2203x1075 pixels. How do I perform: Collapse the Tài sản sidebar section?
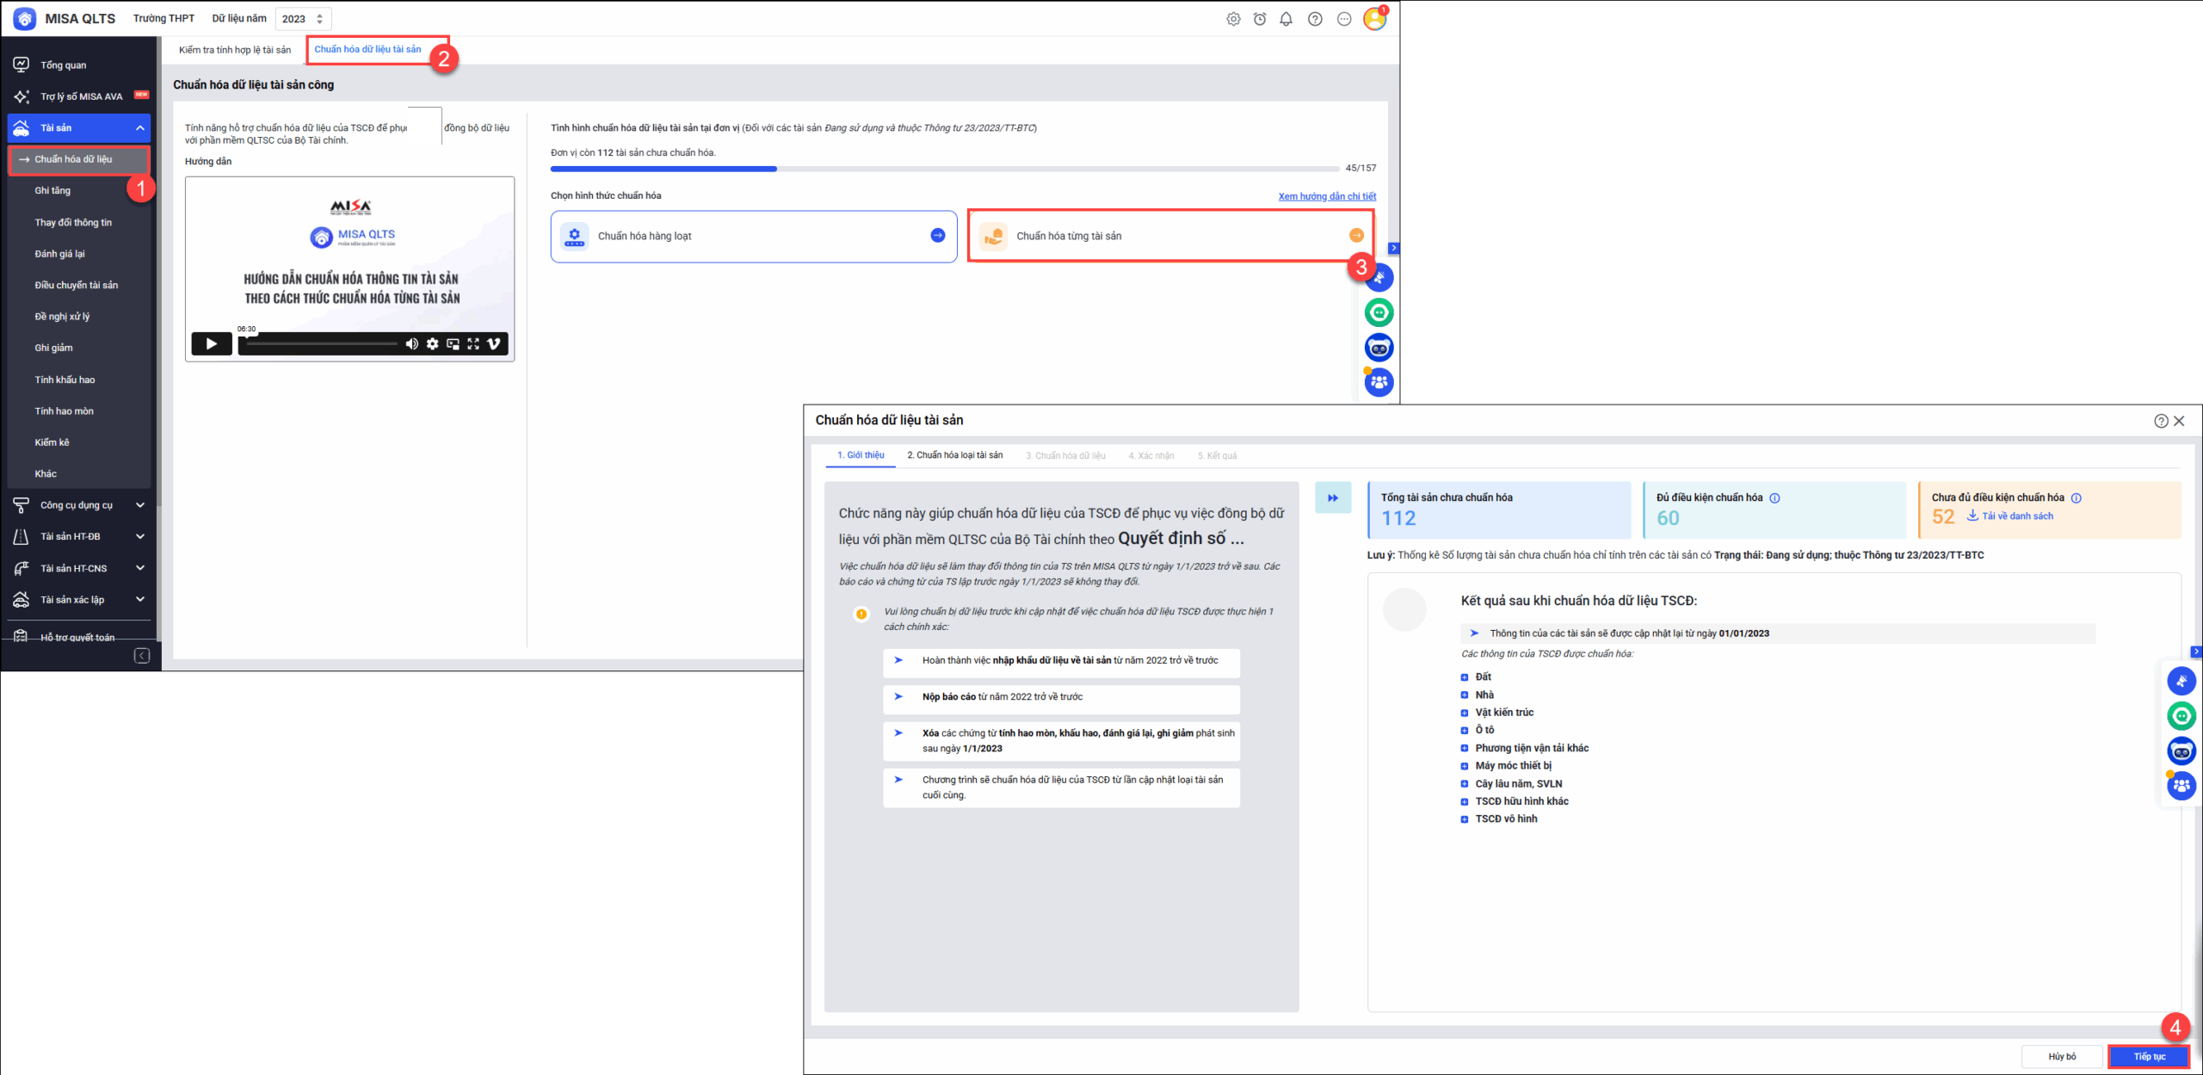point(139,128)
